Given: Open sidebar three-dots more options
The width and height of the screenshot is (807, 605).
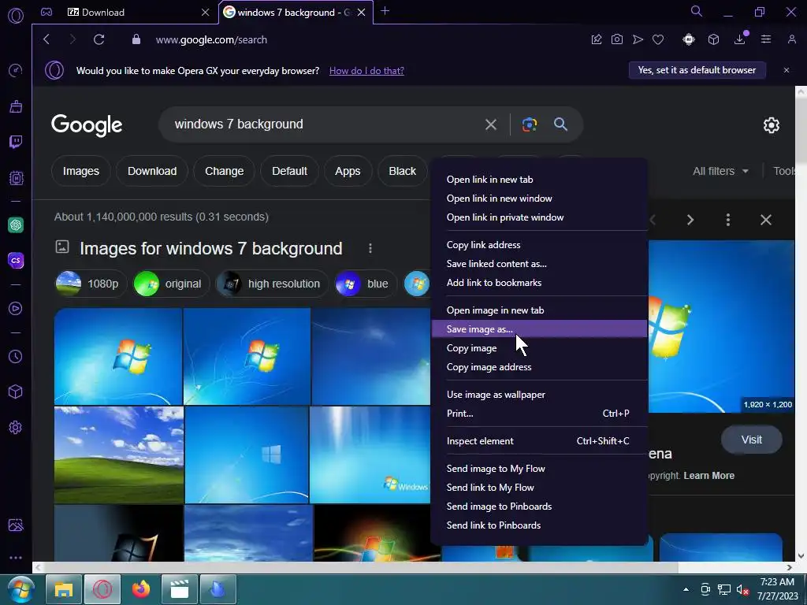Looking at the screenshot, I should click(16, 558).
